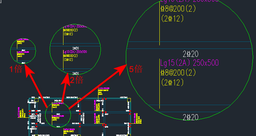Click white 2⌀20 text in middle of 2倍 circle

pyautogui.click(x=75, y=48)
